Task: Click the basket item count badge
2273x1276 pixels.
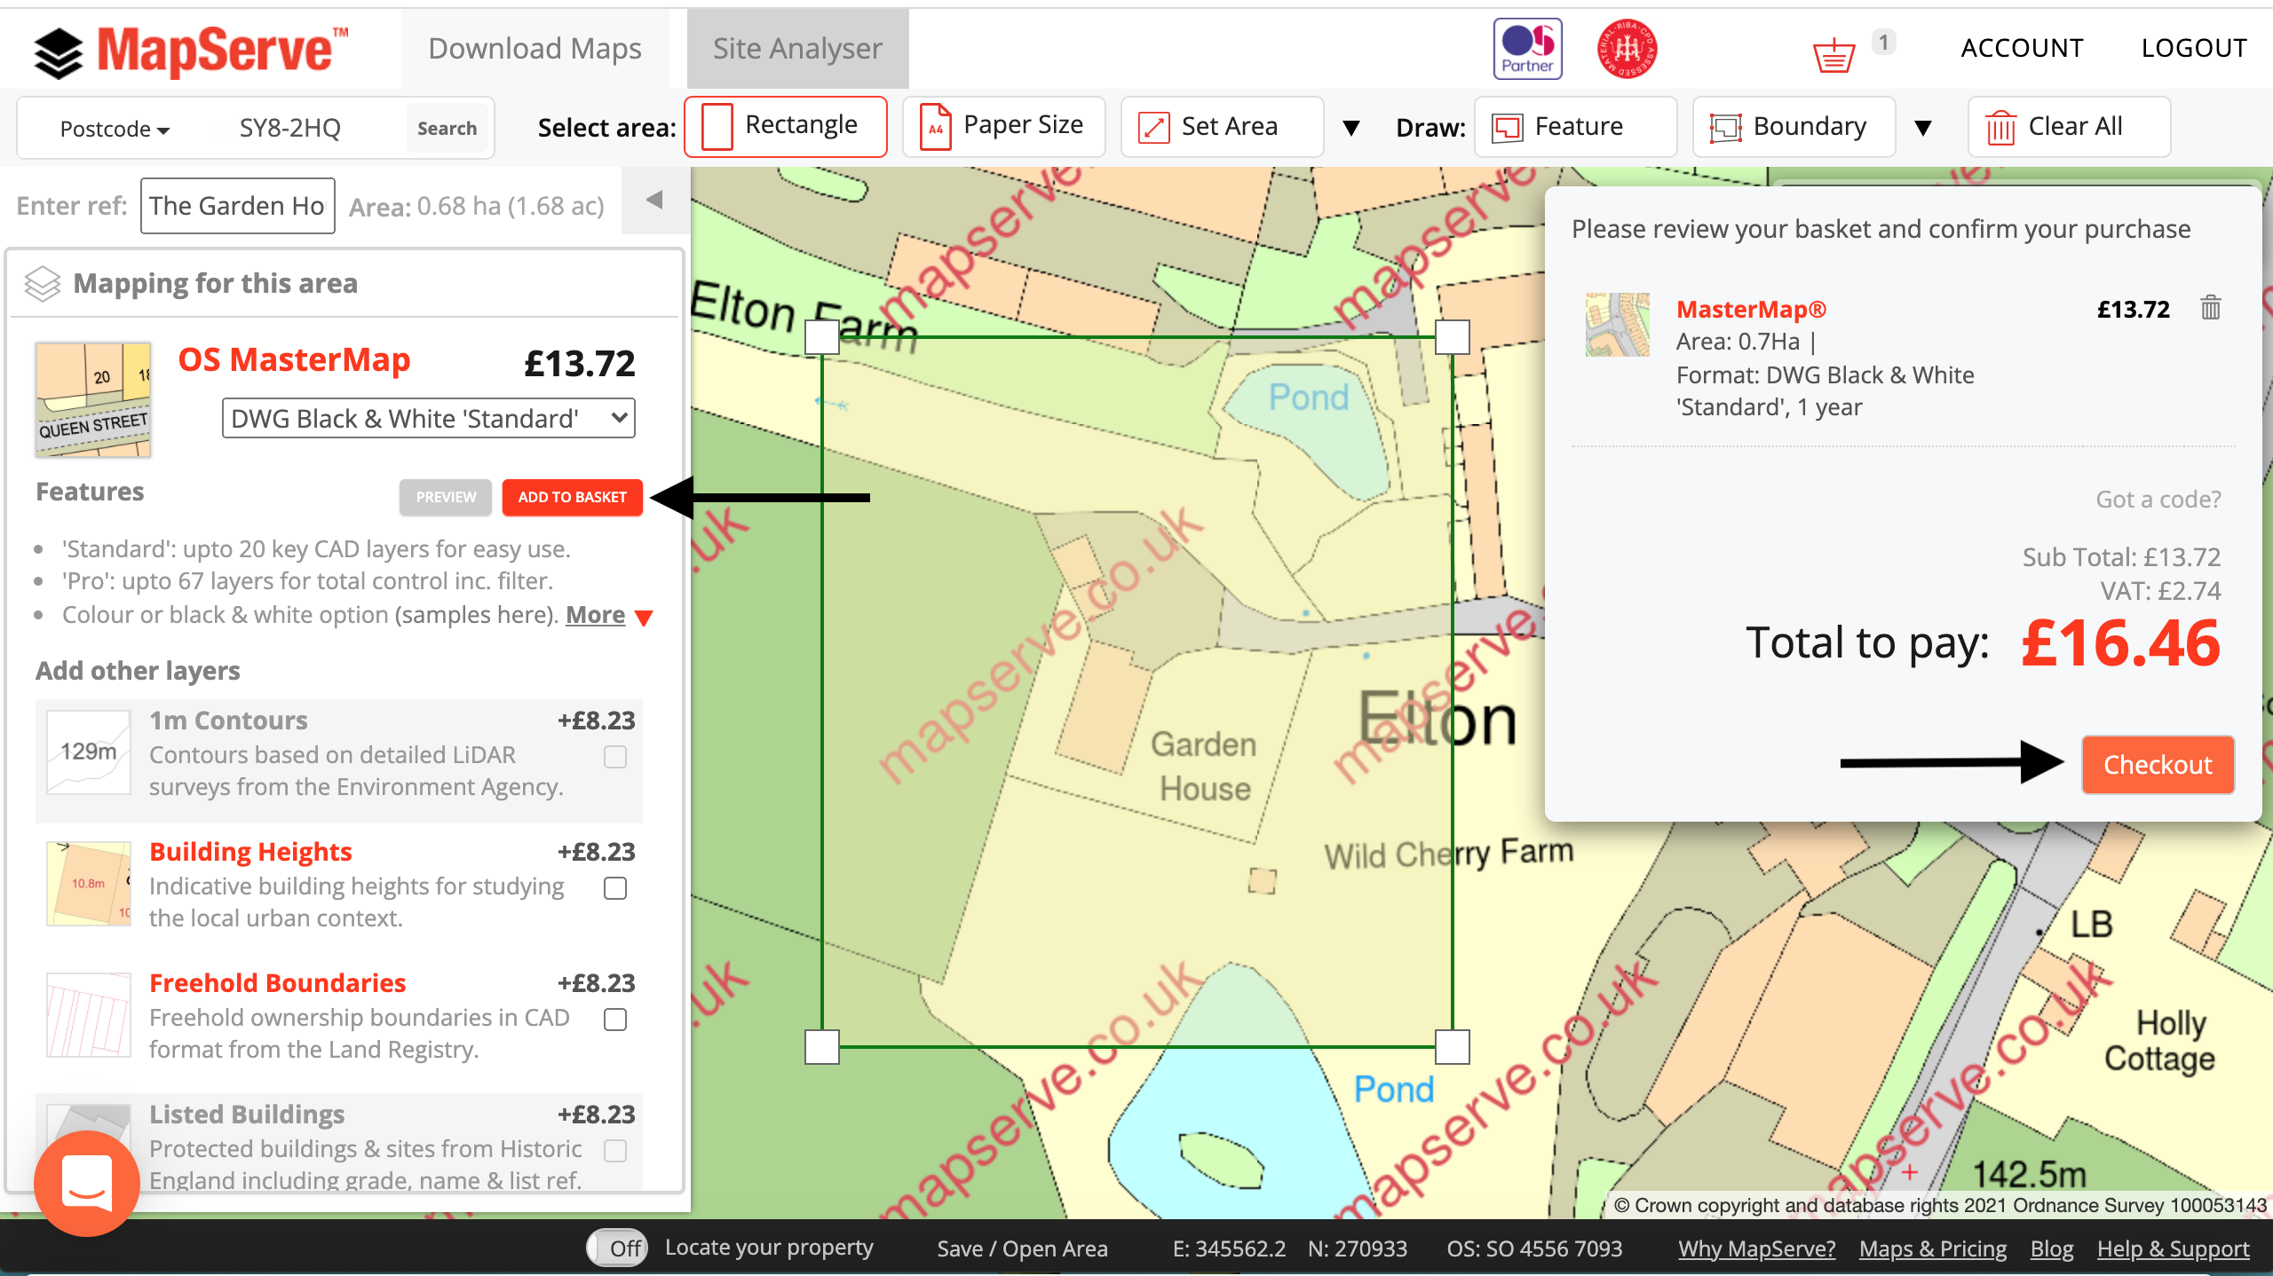Action: (x=1884, y=42)
